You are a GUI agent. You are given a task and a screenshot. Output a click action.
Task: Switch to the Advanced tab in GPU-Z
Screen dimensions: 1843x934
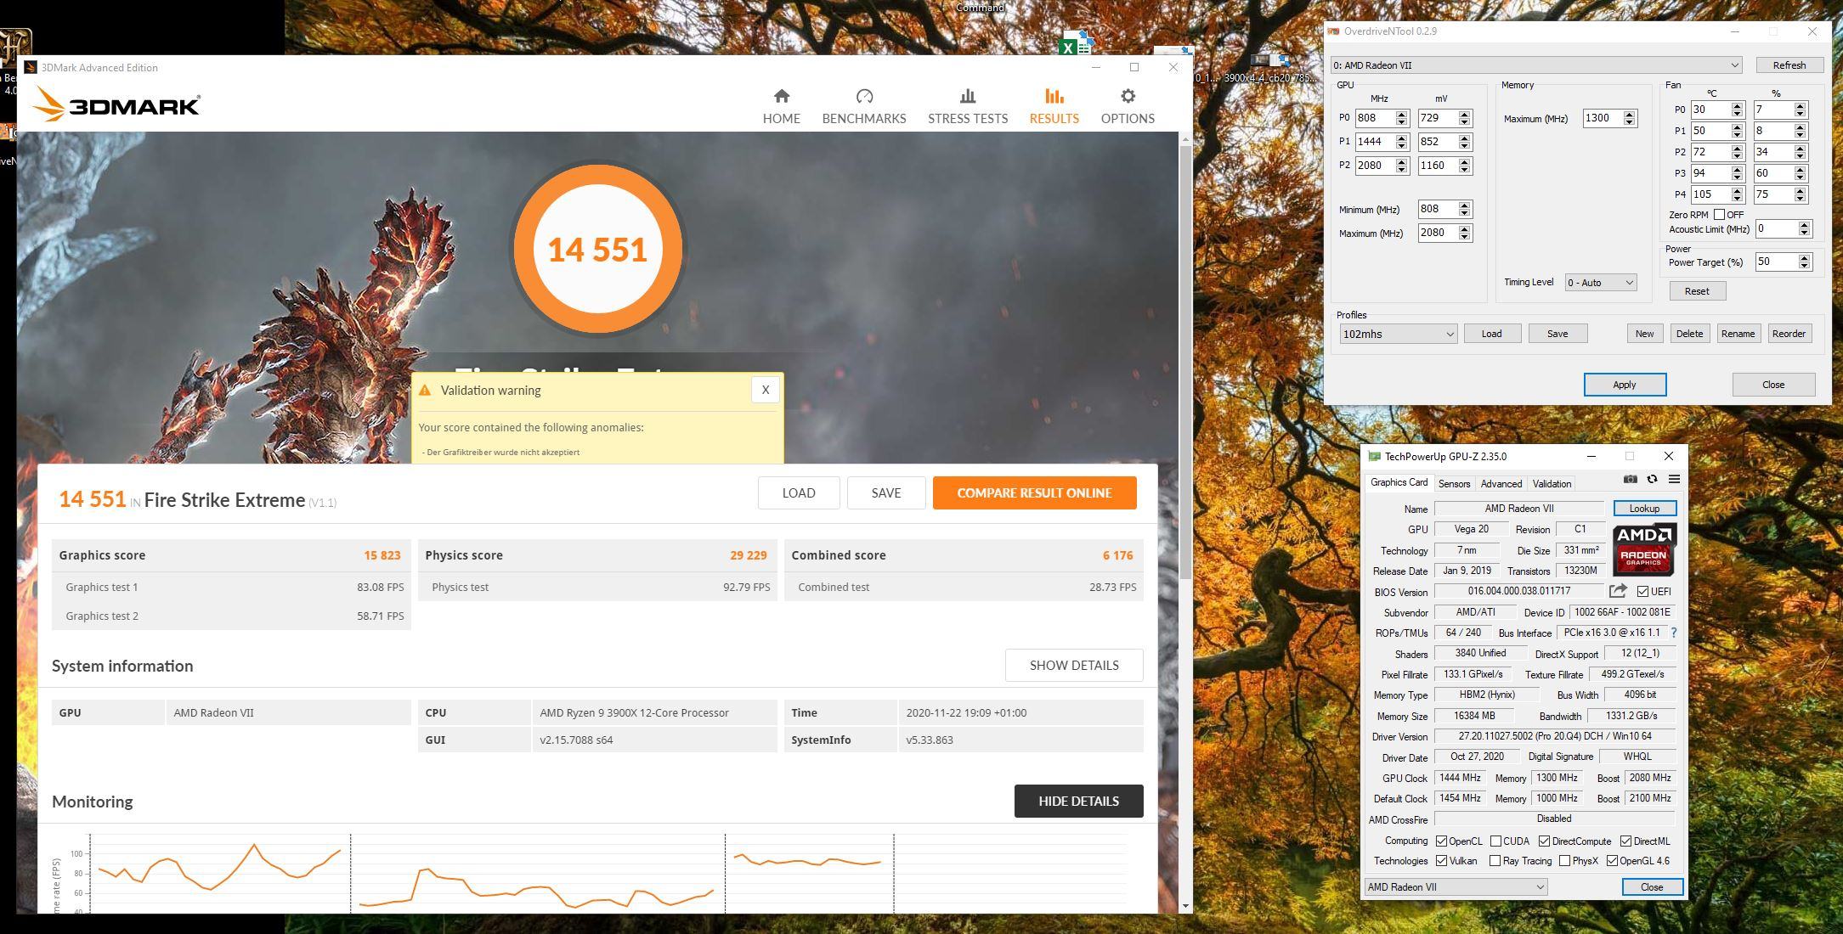[1501, 484]
